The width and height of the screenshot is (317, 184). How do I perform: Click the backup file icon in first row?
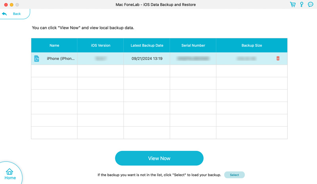point(36,58)
